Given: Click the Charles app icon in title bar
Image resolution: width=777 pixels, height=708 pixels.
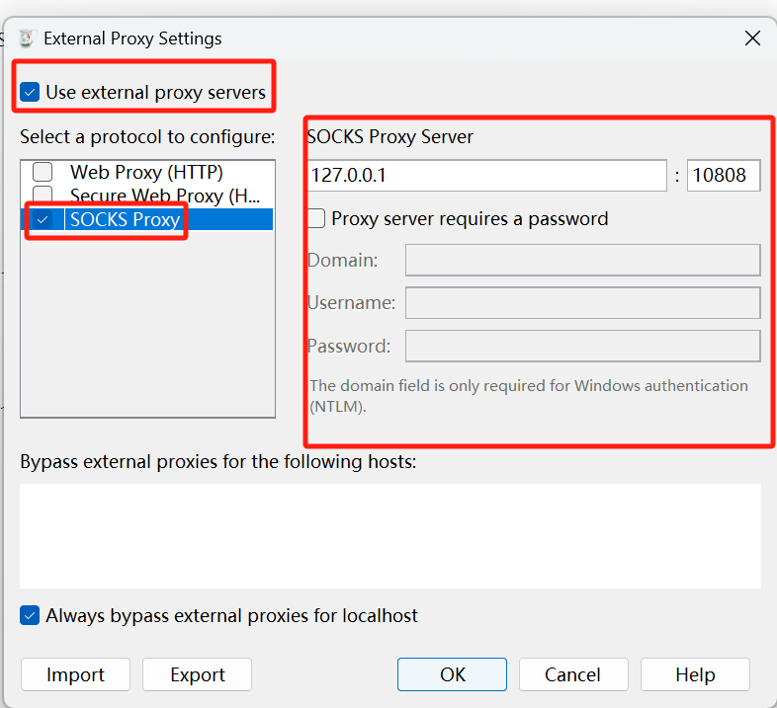Looking at the screenshot, I should (x=26, y=39).
